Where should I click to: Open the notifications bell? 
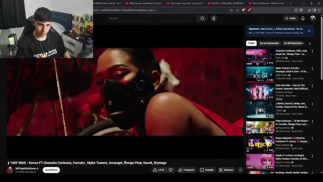[x=303, y=18]
